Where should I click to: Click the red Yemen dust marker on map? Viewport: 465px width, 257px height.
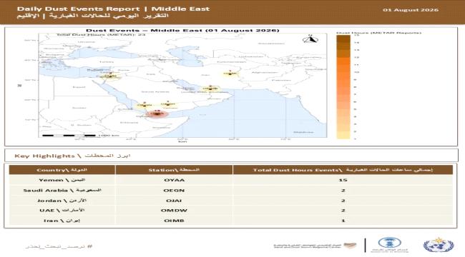tap(157, 114)
